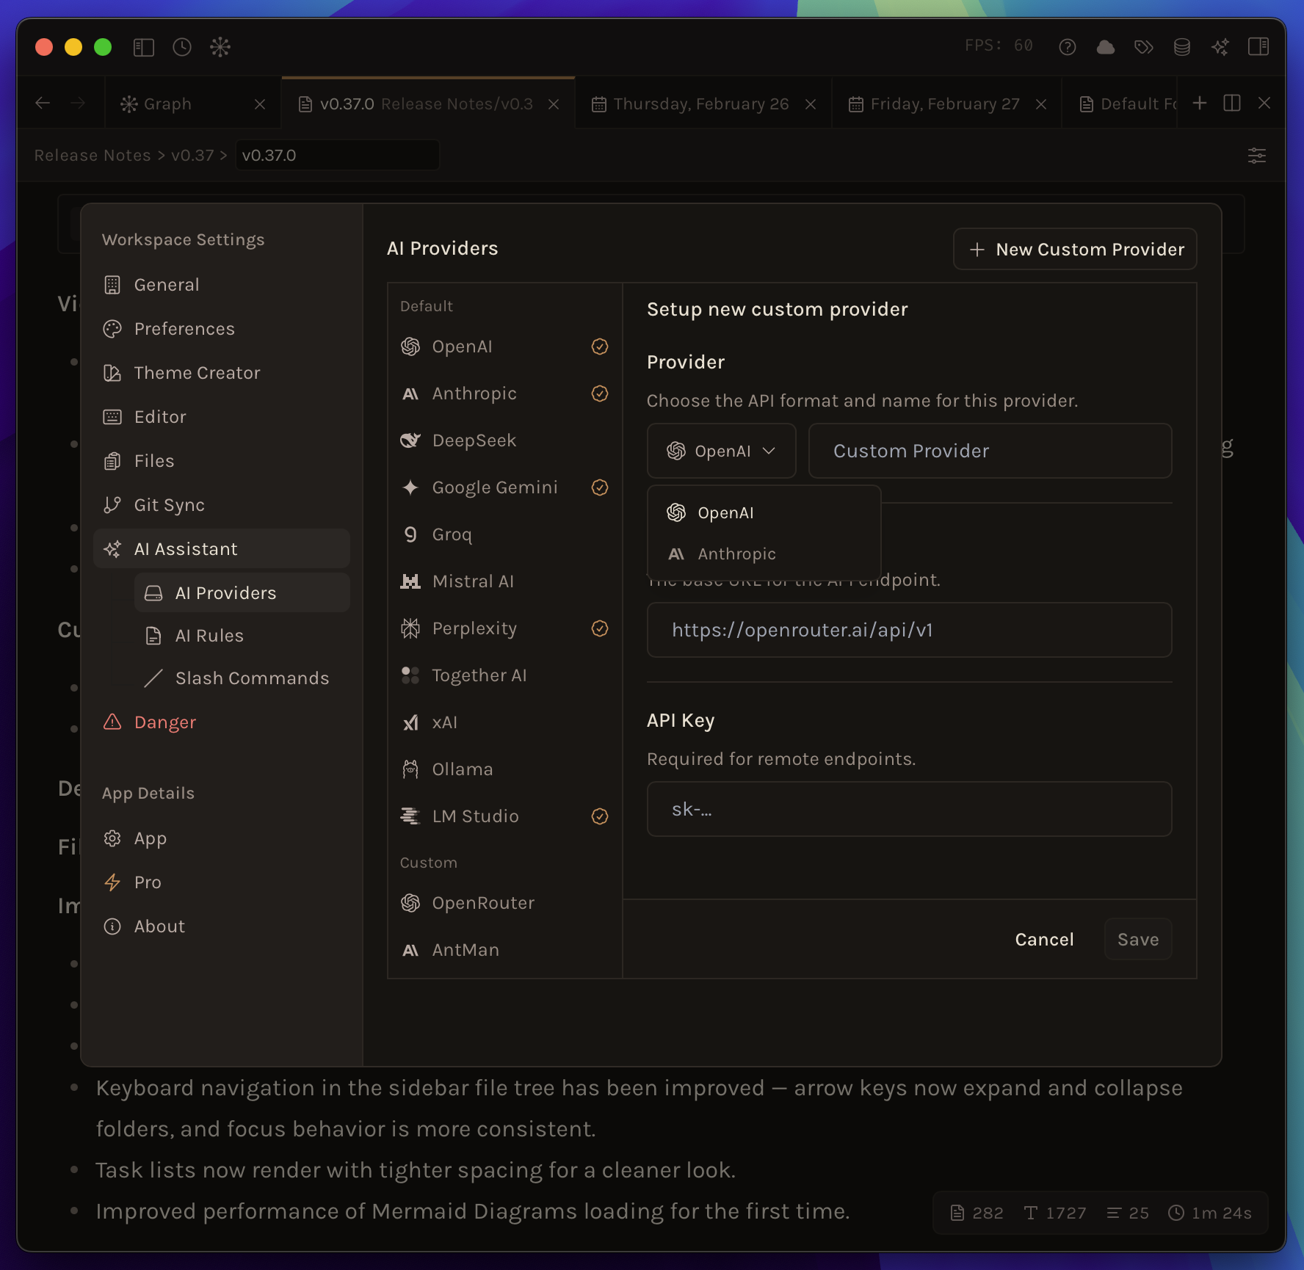Open the AI sparkle icon in top bar
This screenshot has height=1270, width=1304.
1220,47
